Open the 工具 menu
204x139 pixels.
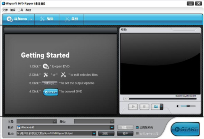tap(20, 10)
